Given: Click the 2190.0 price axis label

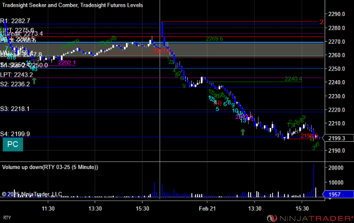Looking at the screenshot, I should pos(337,151).
